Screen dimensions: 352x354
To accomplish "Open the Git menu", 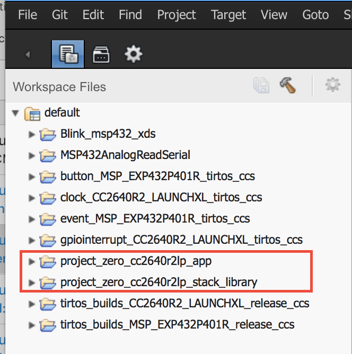I will (x=60, y=14).
